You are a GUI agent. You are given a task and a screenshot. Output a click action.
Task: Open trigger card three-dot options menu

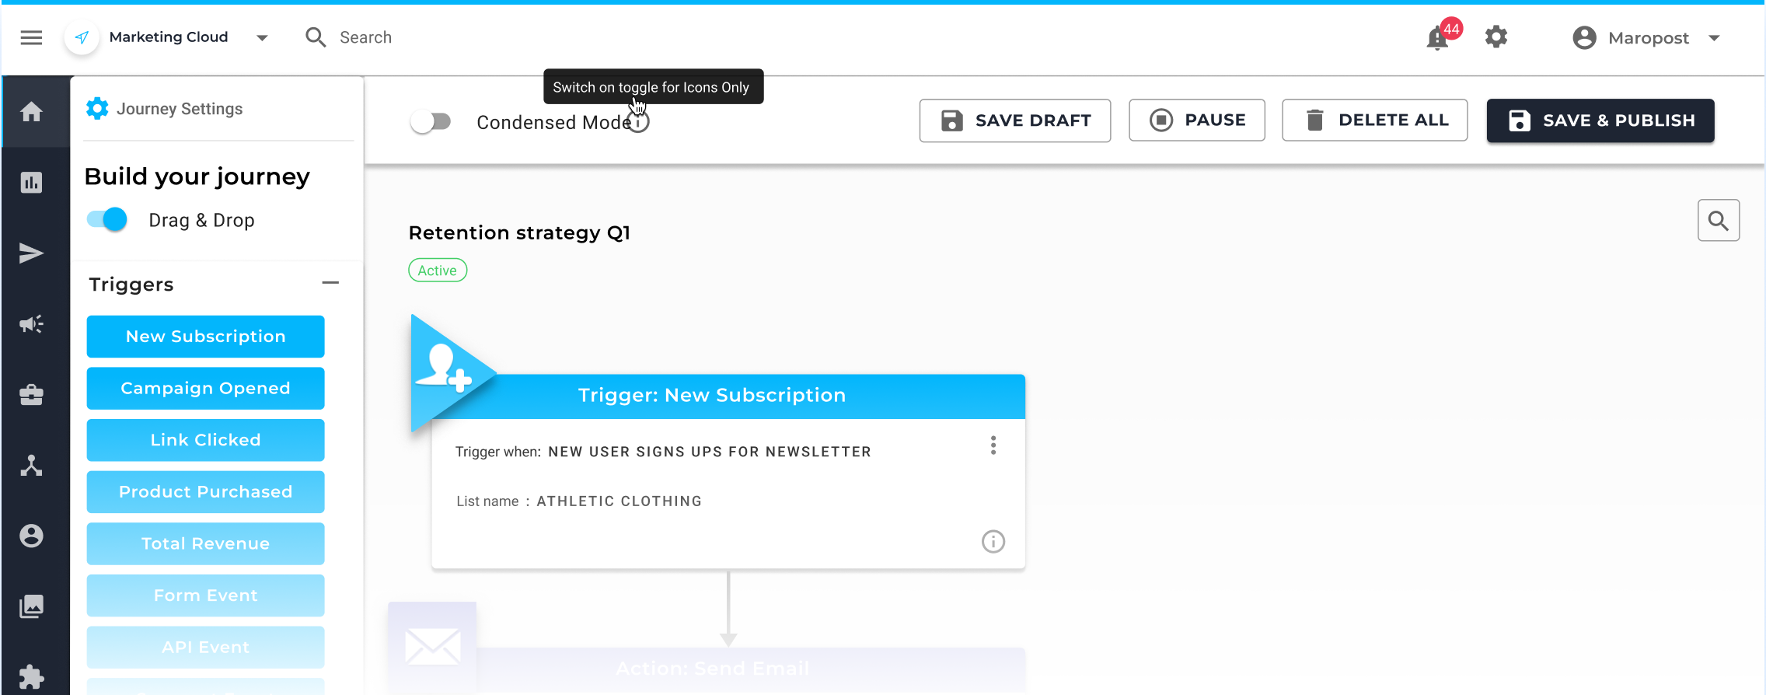click(993, 445)
